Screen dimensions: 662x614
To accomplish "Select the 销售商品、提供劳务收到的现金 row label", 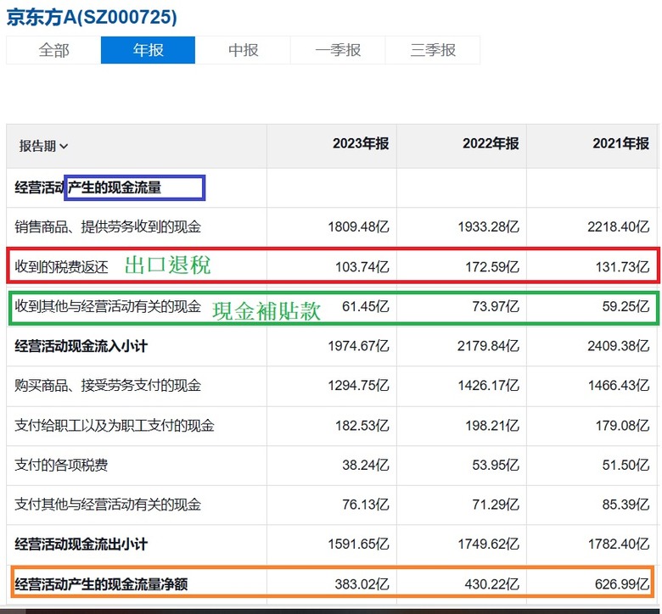I will pyautogui.click(x=108, y=226).
